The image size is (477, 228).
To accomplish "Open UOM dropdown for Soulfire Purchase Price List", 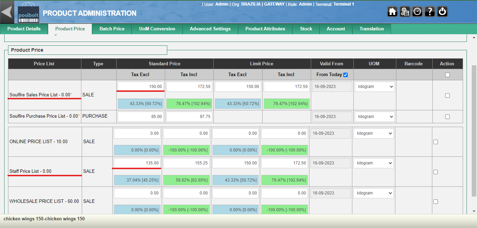I will [375, 117].
